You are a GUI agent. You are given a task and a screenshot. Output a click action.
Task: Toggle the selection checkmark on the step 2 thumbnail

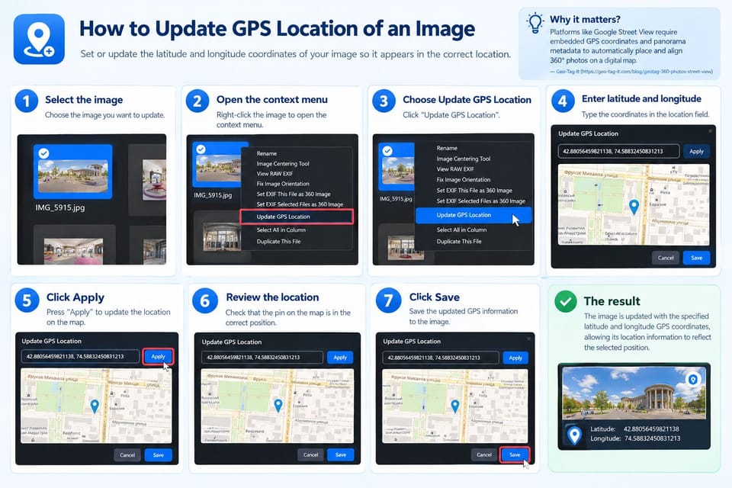tap(201, 149)
